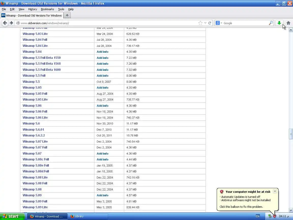The image size is (293, 220).
Task: Open the Winamp 5.08e Full link
Action: (36, 165)
